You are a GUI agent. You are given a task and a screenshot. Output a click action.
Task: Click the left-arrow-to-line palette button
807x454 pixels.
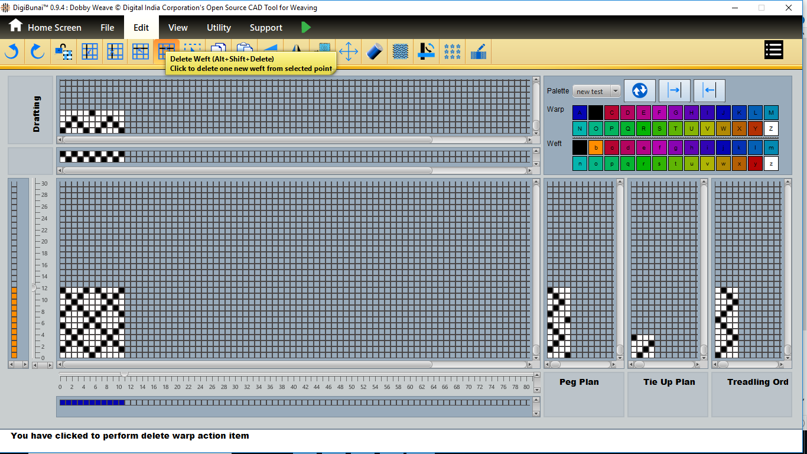709,90
